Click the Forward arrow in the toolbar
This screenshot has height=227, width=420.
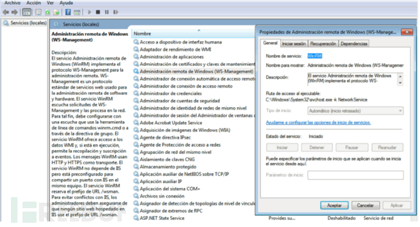point(15,12)
